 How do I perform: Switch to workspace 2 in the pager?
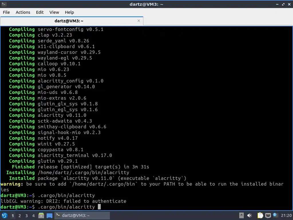pyautogui.click(x=20, y=216)
